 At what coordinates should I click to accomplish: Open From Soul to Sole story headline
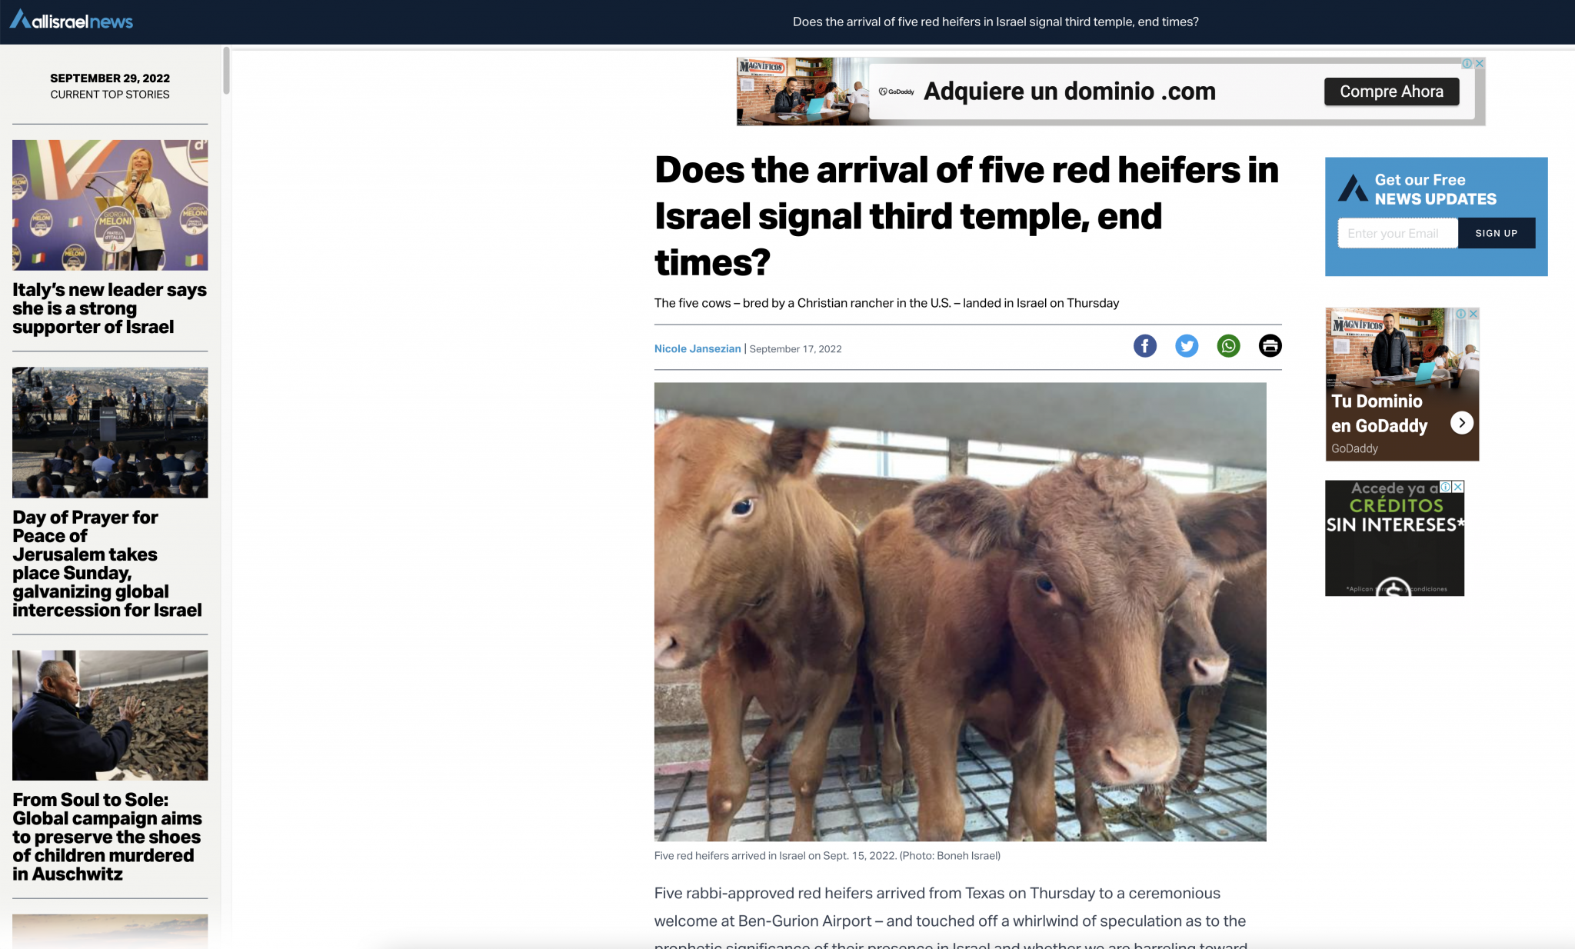107,837
